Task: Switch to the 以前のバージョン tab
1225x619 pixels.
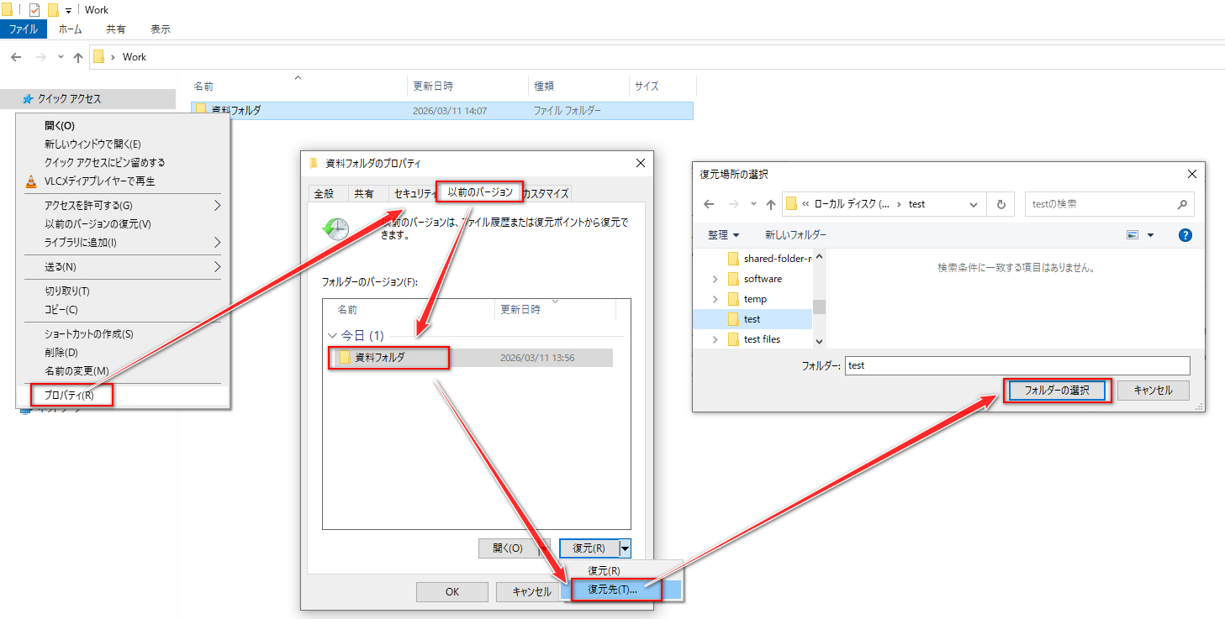Action: point(479,192)
